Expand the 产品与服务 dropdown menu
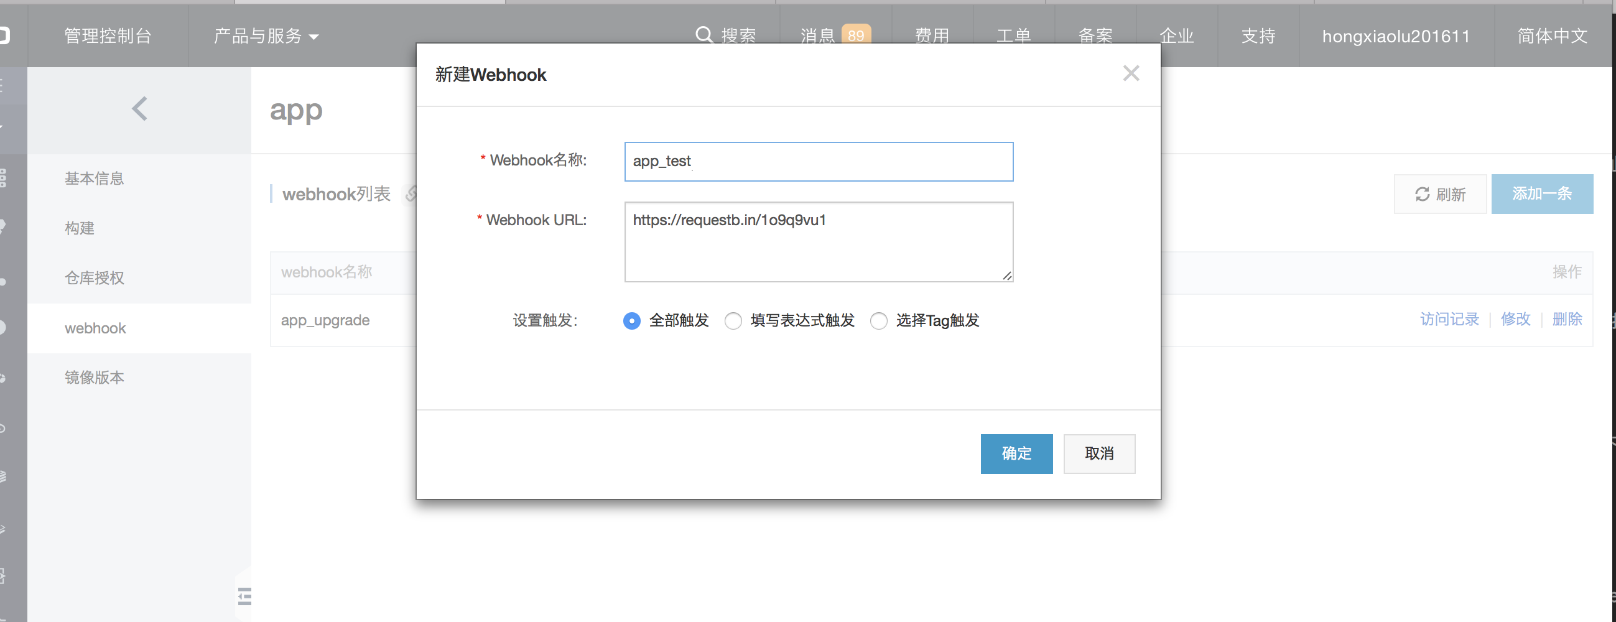This screenshot has height=622, width=1616. click(266, 36)
